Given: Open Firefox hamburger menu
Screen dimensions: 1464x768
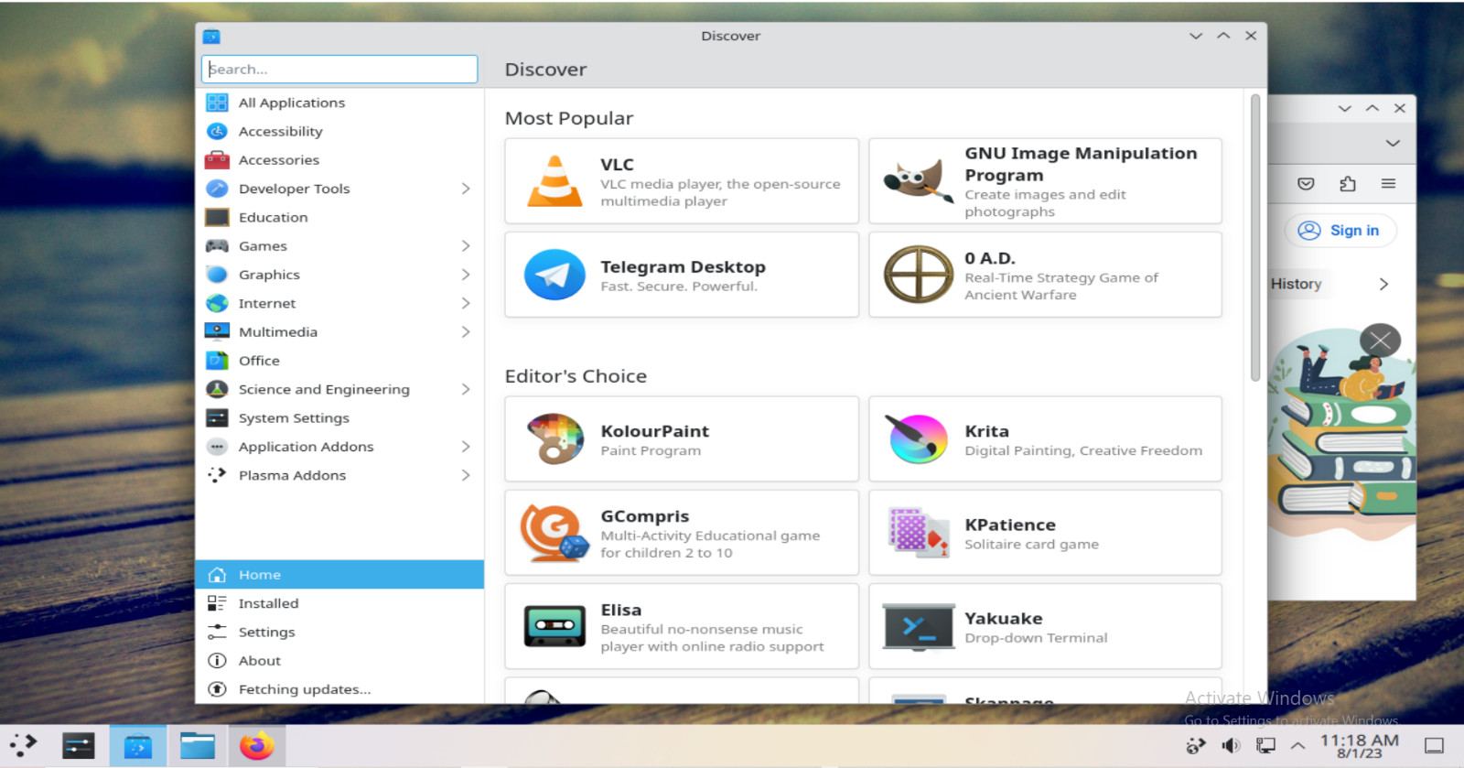Looking at the screenshot, I should [1388, 184].
